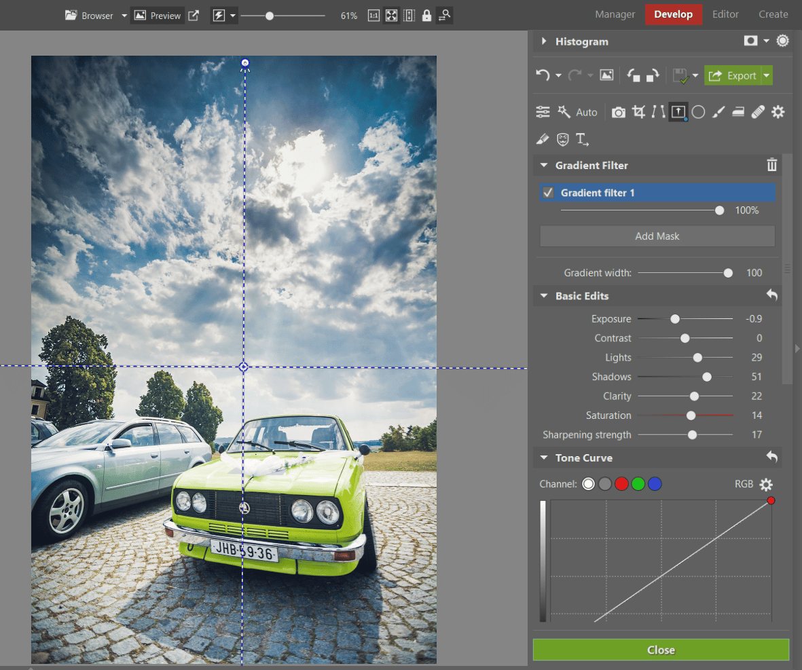Select the Filter Brush tool
802x670 pixels.
coord(718,111)
